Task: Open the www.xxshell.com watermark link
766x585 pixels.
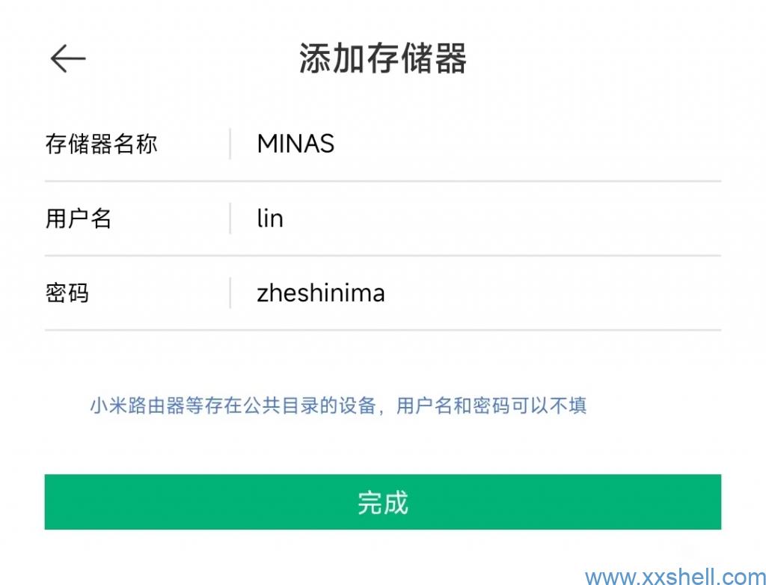Action: tap(675, 577)
